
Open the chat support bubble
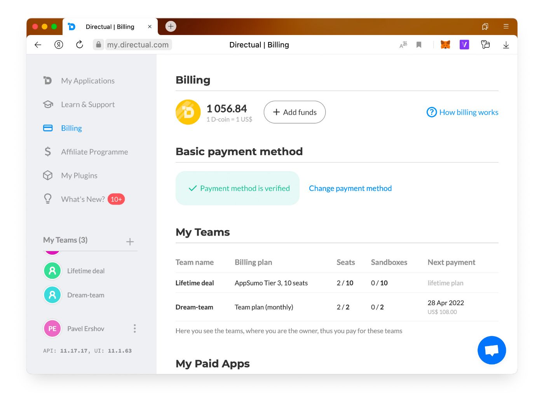pyautogui.click(x=492, y=350)
